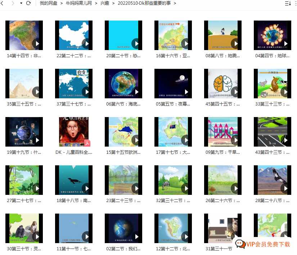The width and height of the screenshot is (297, 255).
Task: Select file name 06第六节：海底...
Action: pyautogui.click(x=123, y=104)
